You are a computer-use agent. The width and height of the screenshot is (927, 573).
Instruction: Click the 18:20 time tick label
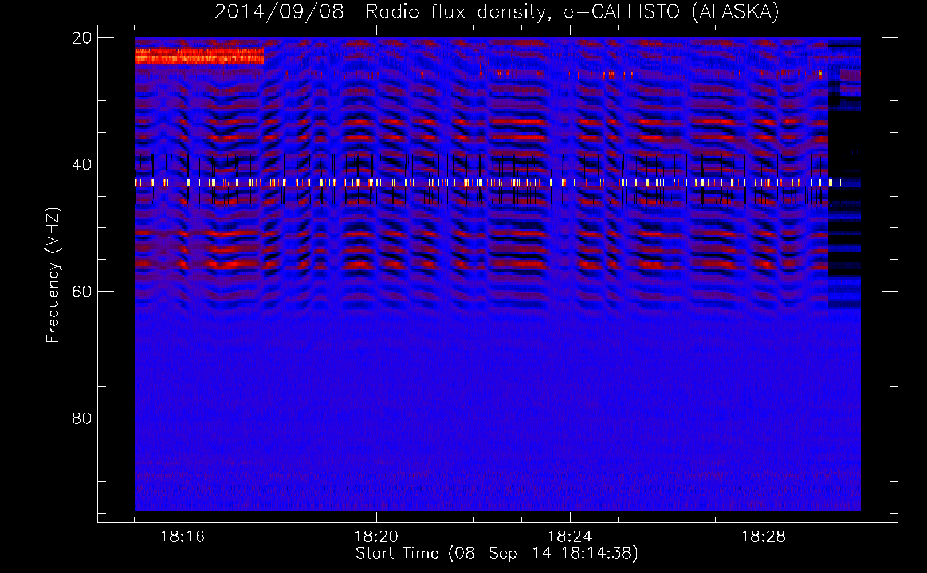pyautogui.click(x=376, y=537)
